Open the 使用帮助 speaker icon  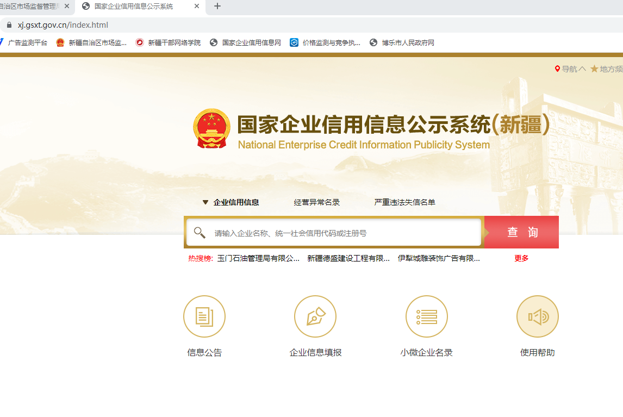click(x=537, y=316)
